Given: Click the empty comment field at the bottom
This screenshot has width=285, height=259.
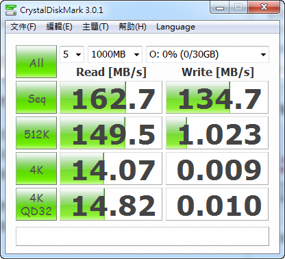Looking at the screenshot, I should pyautogui.click(x=142, y=236).
